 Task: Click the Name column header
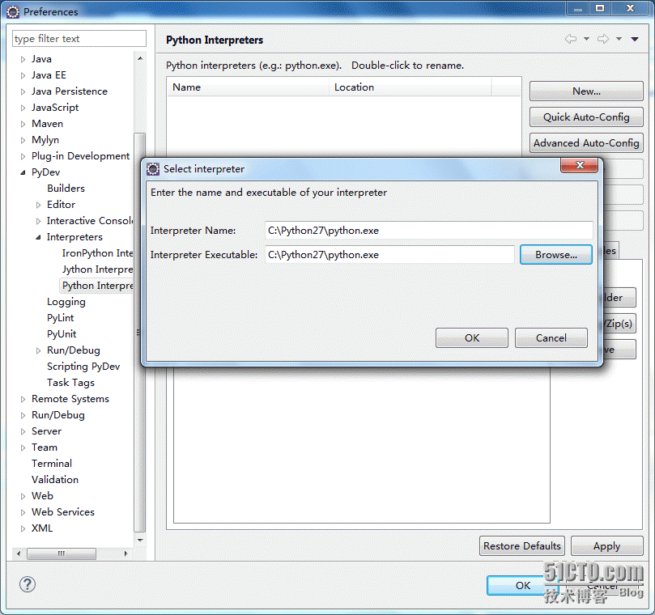tap(248, 87)
